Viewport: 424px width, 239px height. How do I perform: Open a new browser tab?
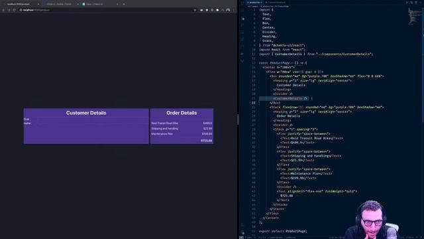coord(124,4)
